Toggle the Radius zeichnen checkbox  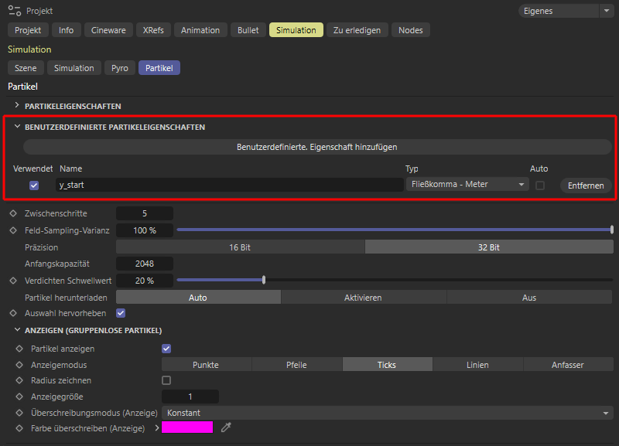166,380
